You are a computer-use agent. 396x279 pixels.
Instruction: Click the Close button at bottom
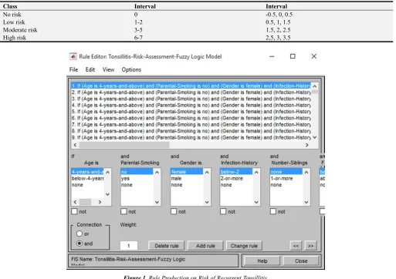click(x=301, y=261)
